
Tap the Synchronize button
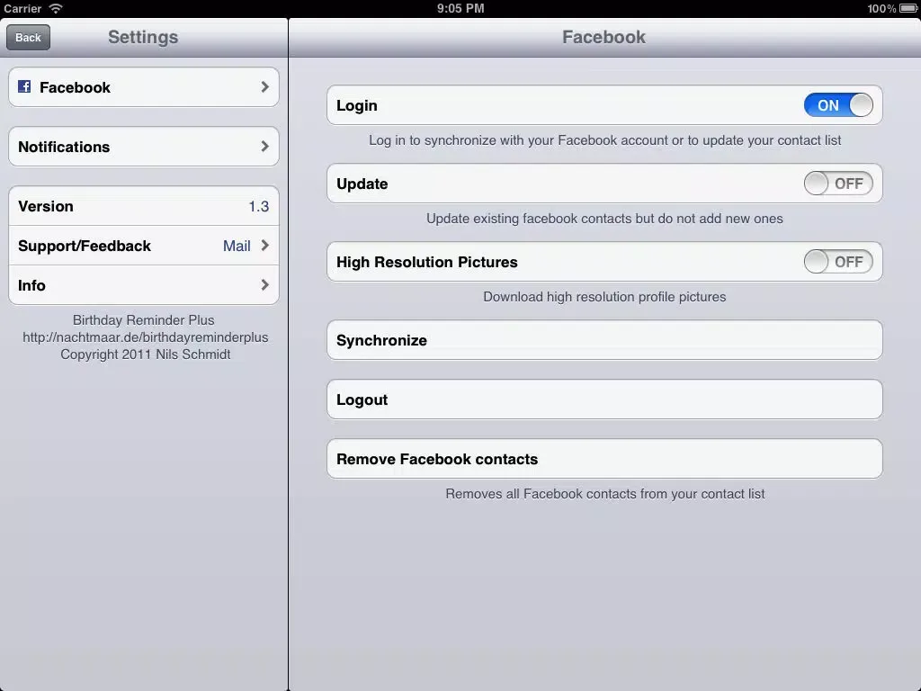click(x=604, y=340)
